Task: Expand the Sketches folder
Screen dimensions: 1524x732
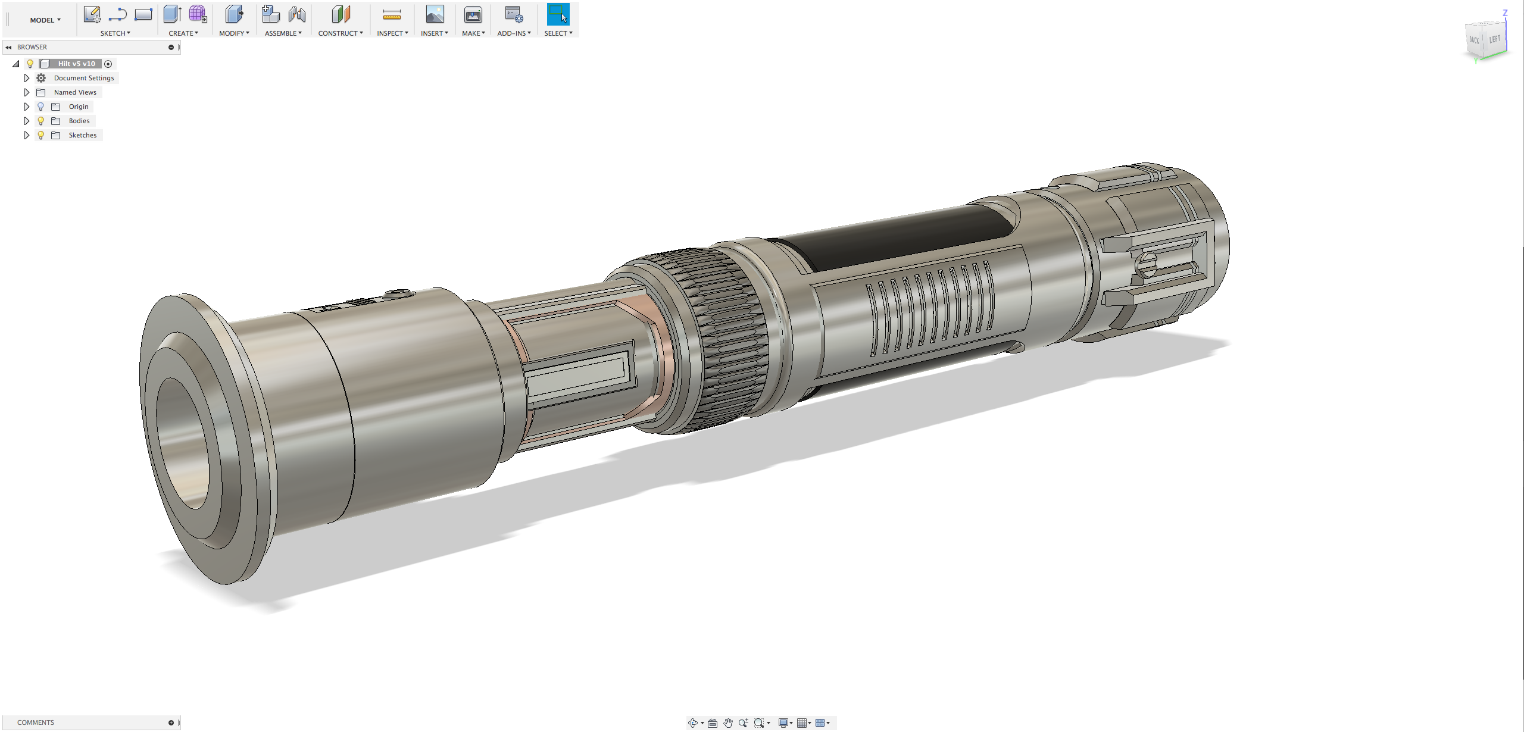Action: [x=26, y=135]
